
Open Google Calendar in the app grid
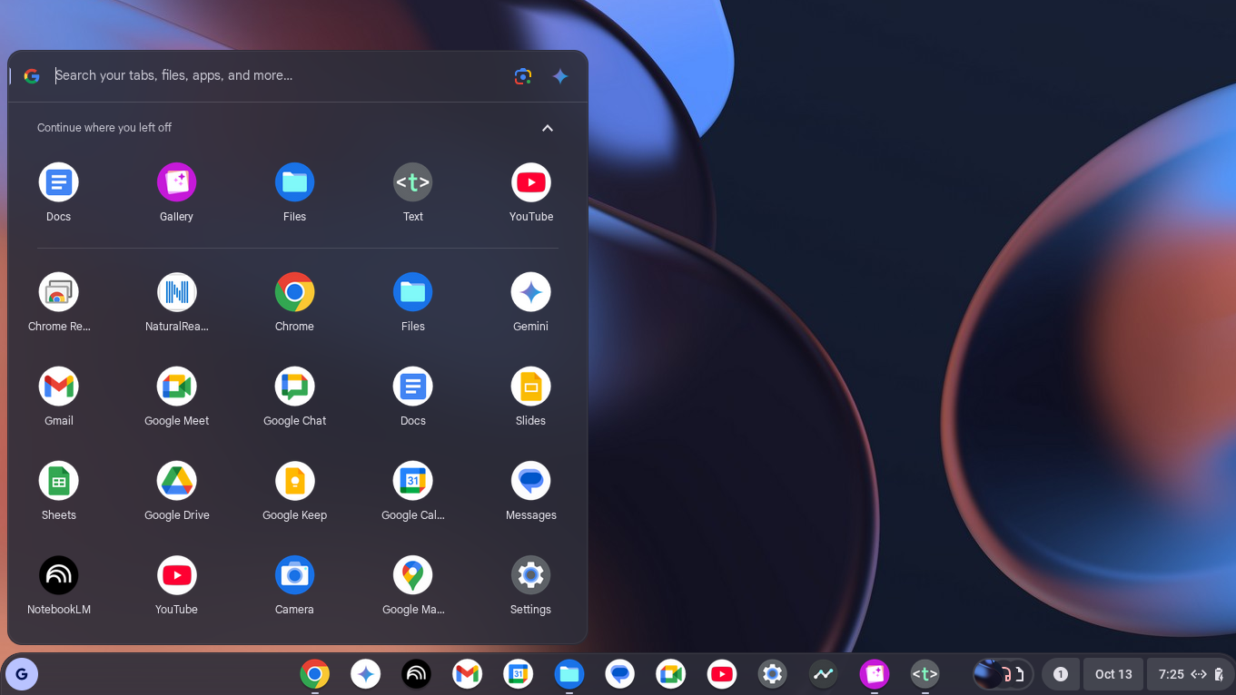tap(412, 481)
